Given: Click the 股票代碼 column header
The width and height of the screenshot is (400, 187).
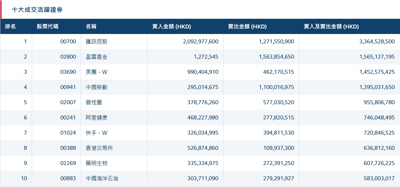Looking at the screenshot, I should [x=48, y=27].
